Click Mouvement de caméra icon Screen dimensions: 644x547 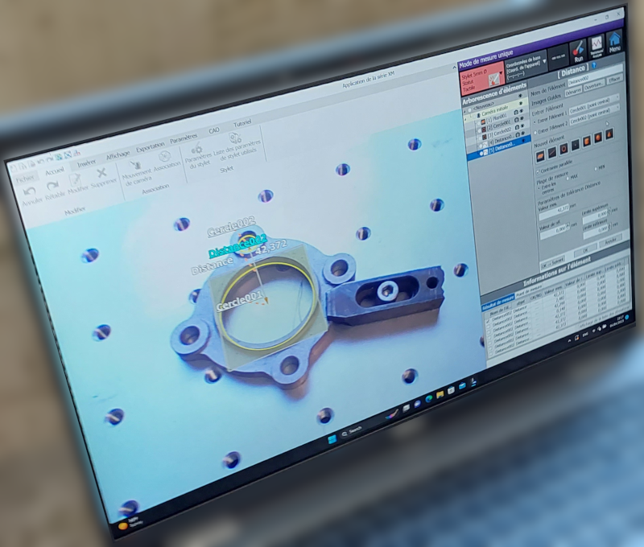pyautogui.click(x=134, y=165)
